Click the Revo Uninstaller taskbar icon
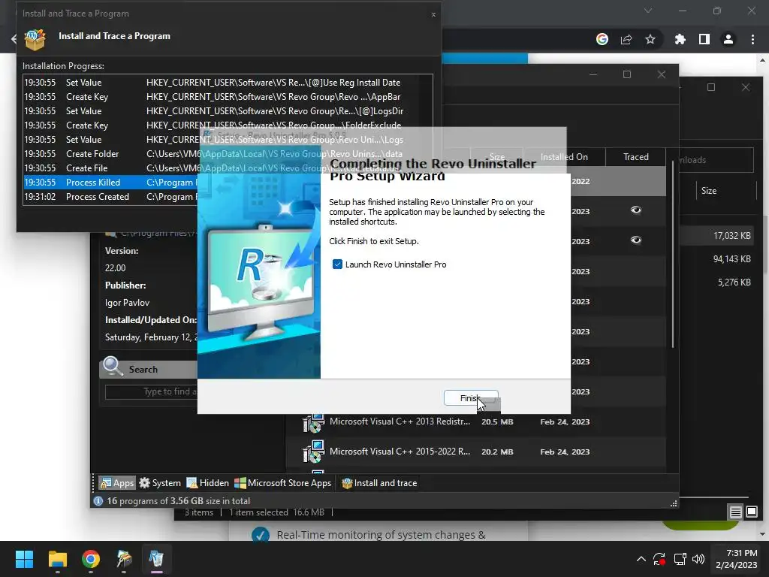Screen dimensions: 769x577 point(156,559)
